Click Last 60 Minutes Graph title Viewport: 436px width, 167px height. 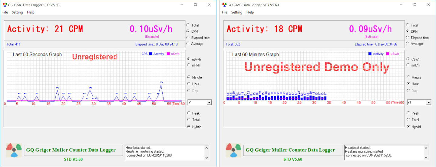pyautogui.click(x=256, y=55)
